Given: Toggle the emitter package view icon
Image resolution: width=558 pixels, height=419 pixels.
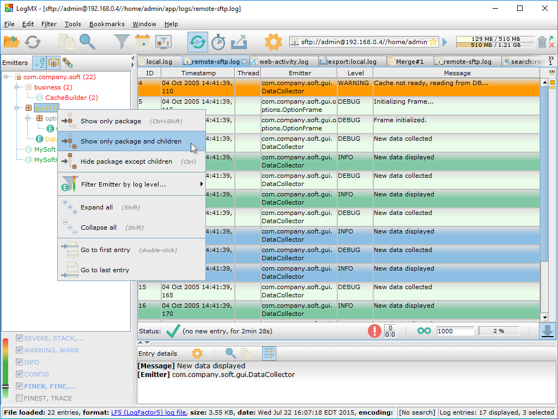Looking at the screenshot, I should click(53, 63).
